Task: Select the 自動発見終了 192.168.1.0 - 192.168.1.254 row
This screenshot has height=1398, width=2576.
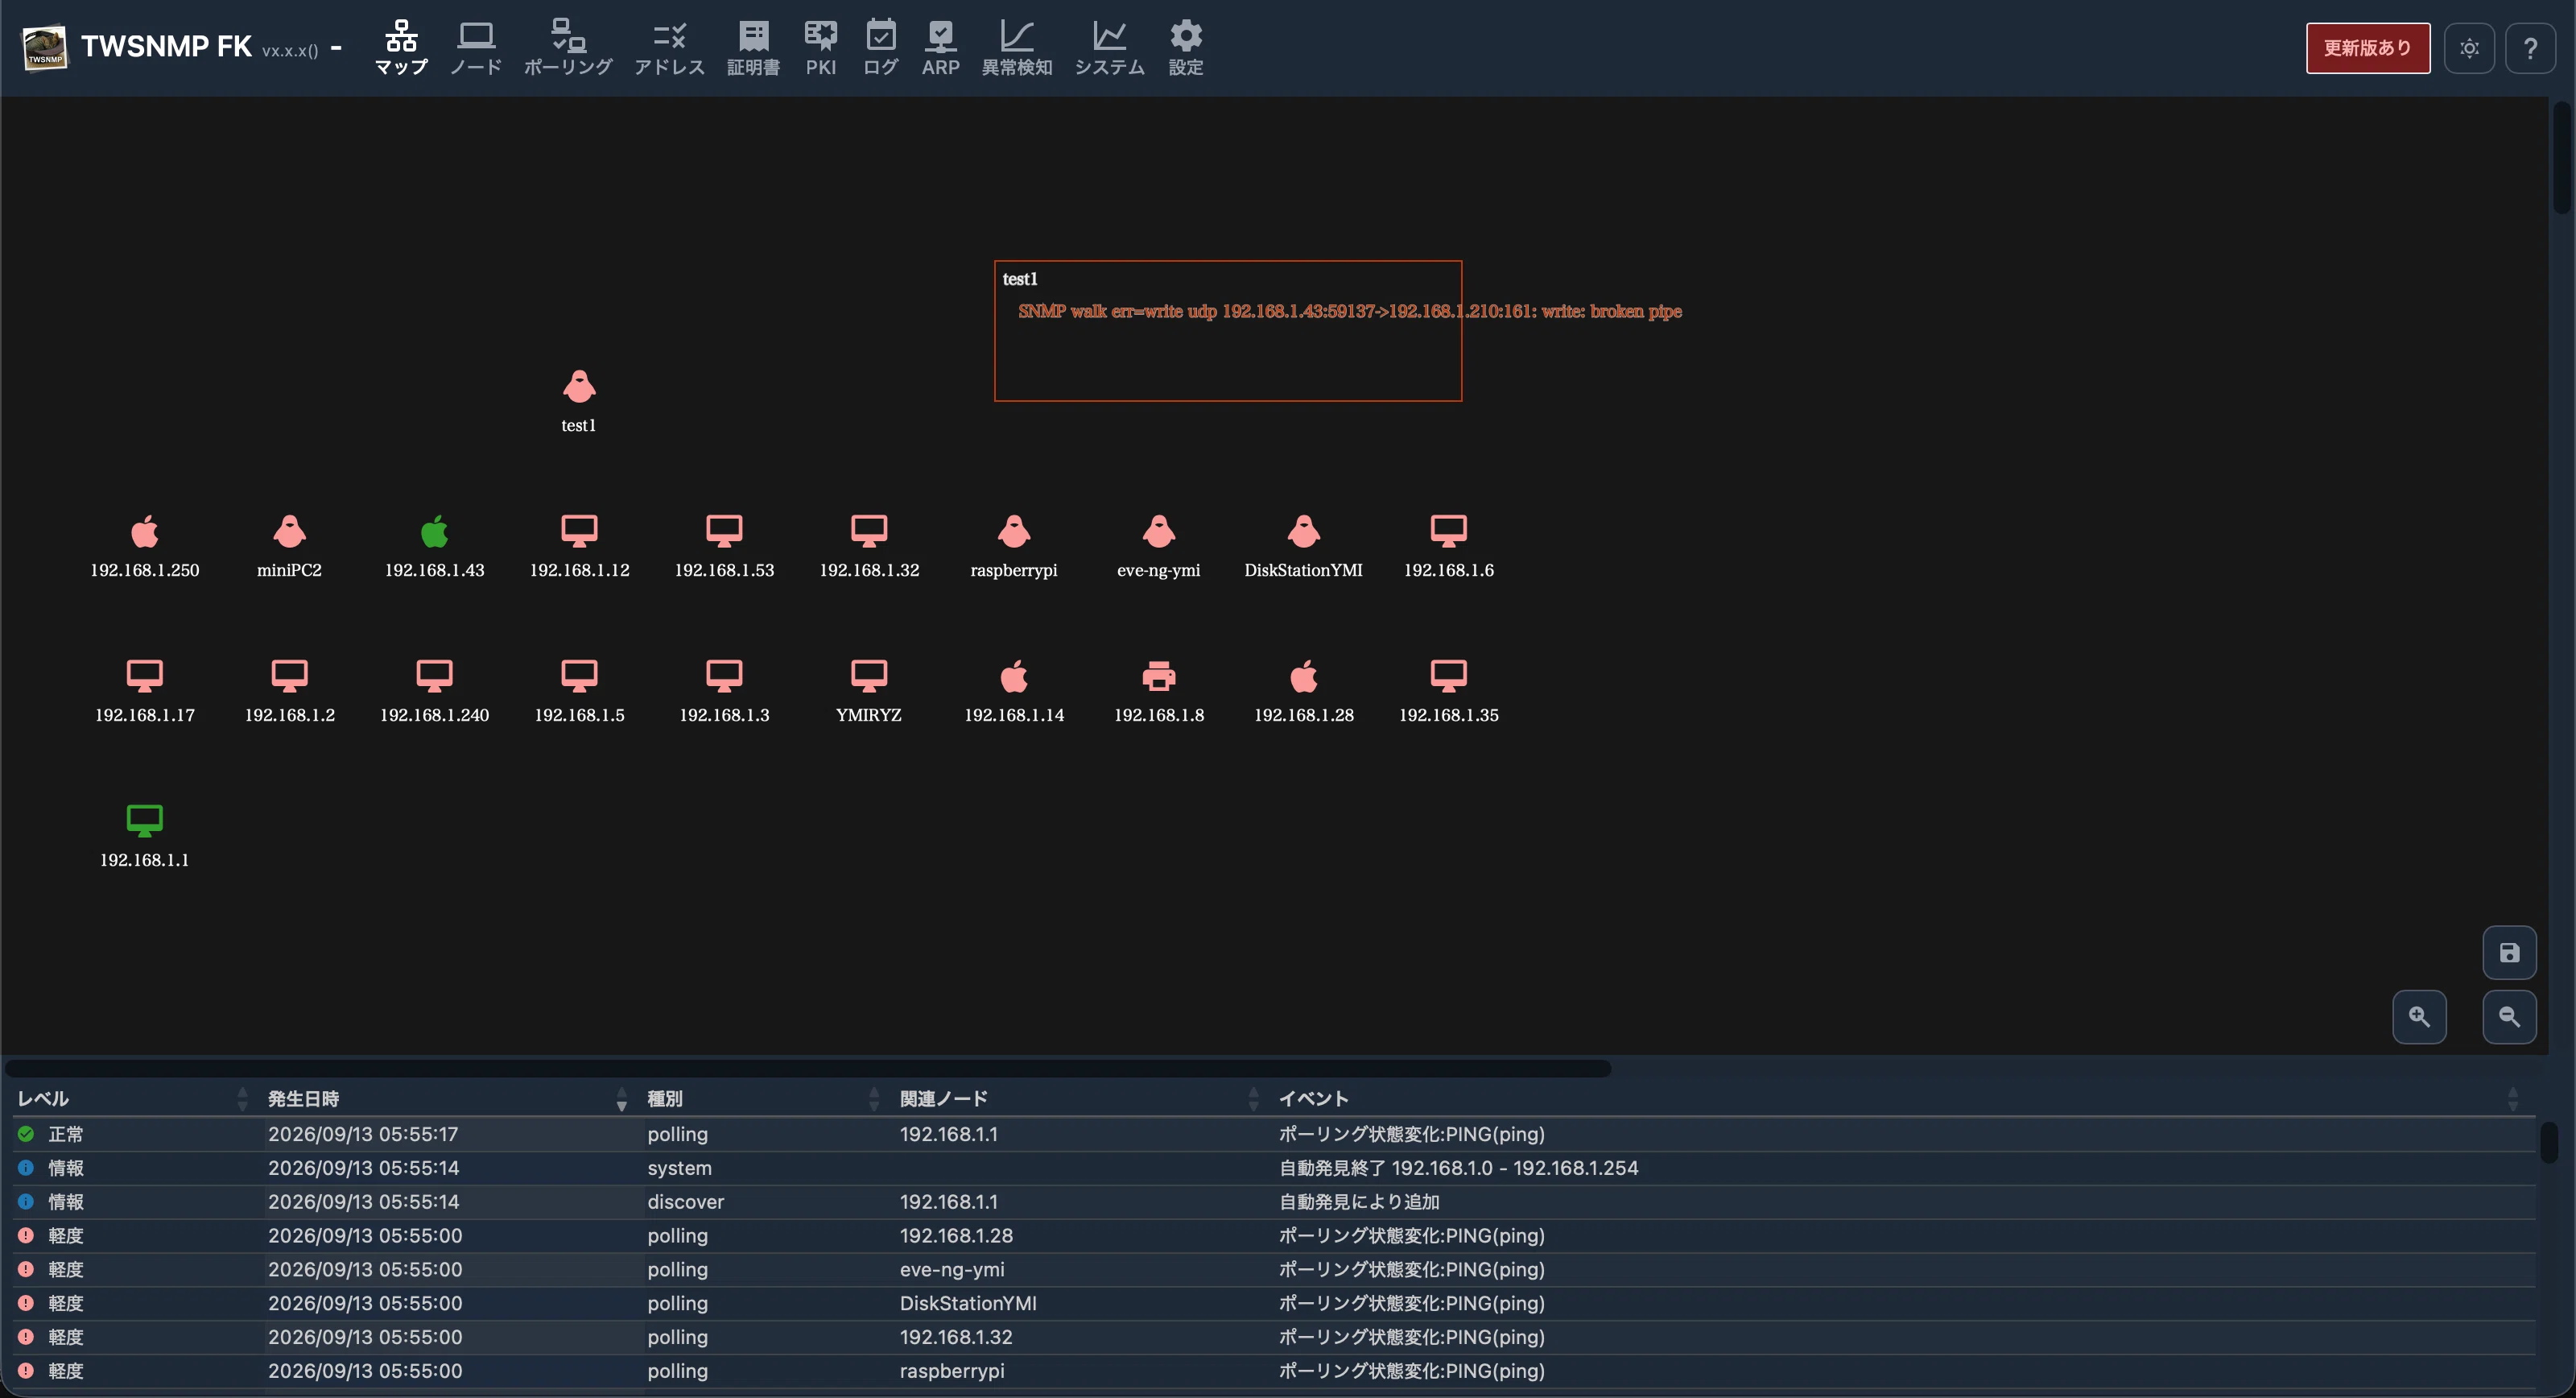Action: pos(1274,1168)
